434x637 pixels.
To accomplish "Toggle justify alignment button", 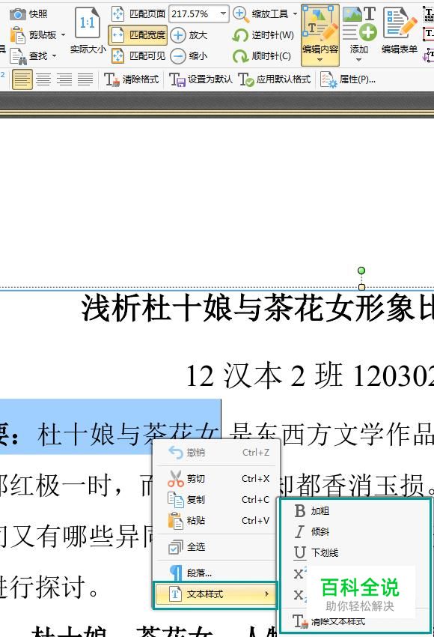I will (85, 79).
